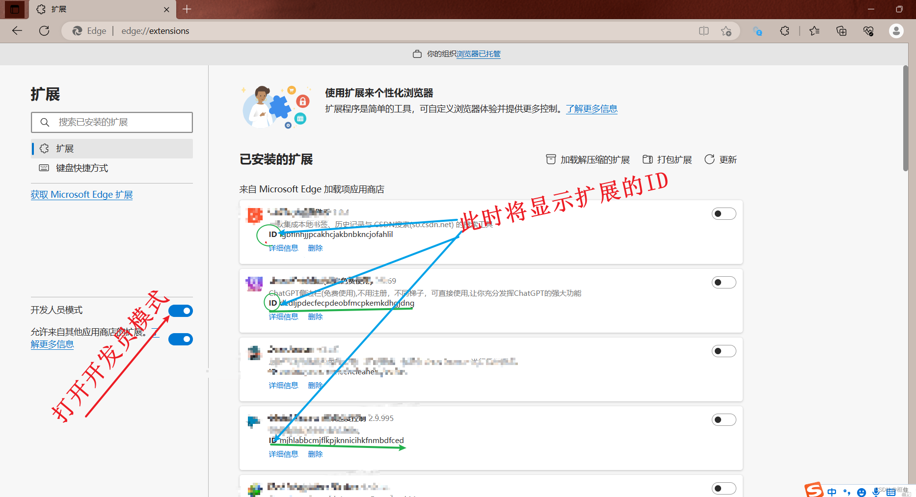This screenshot has width=916, height=497.
Task: Click 删除 for the CSDN search extension
Action: pos(315,248)
